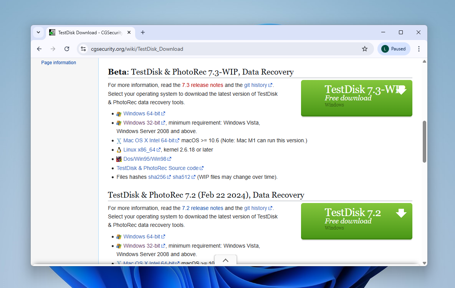455x288 pixels.
Task: Click the scroll-to-top chevron button
Action: pyautogui.click(x=225, y=260)
